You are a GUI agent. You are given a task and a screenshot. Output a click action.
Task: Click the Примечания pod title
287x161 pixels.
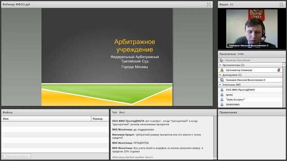click(228, 112)
